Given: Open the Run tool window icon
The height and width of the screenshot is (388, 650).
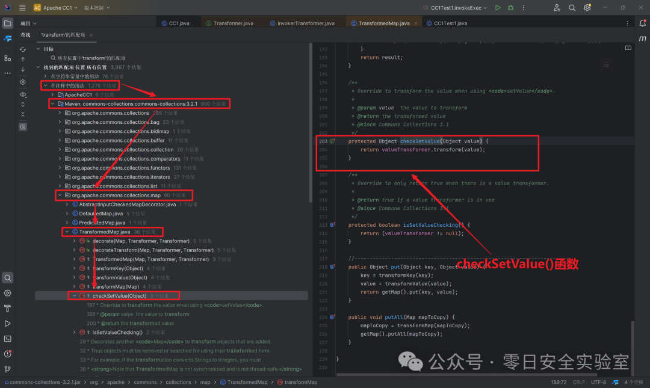Looking at the screenshot, I should point(7,324).
